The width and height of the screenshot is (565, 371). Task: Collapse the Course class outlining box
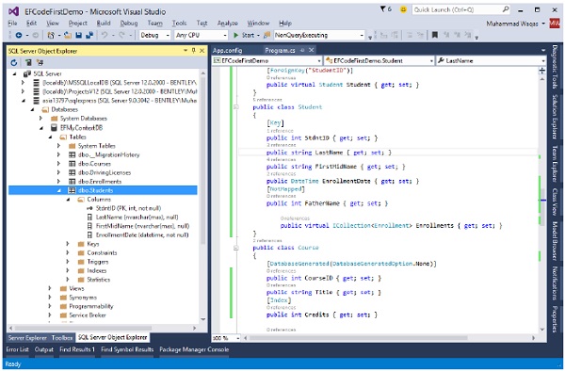click(236, 248)
